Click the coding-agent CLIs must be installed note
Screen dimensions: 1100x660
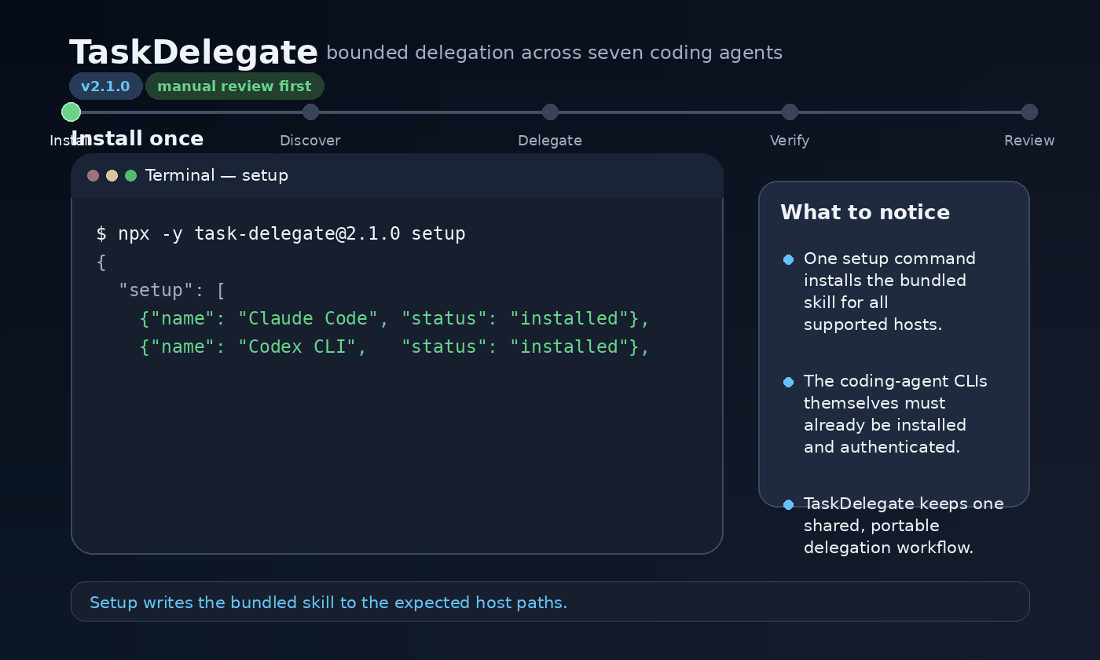(896, 414)
